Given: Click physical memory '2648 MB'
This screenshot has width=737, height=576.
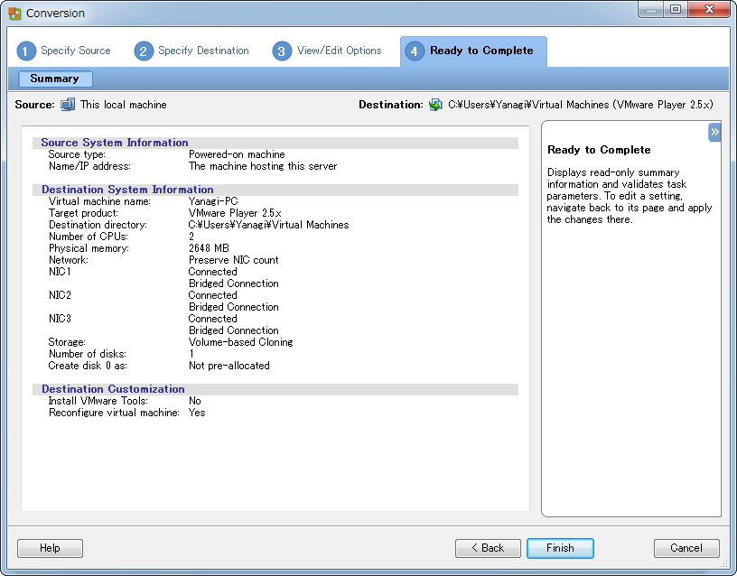Looking at the screenshot, I should [x=209, y=248].
